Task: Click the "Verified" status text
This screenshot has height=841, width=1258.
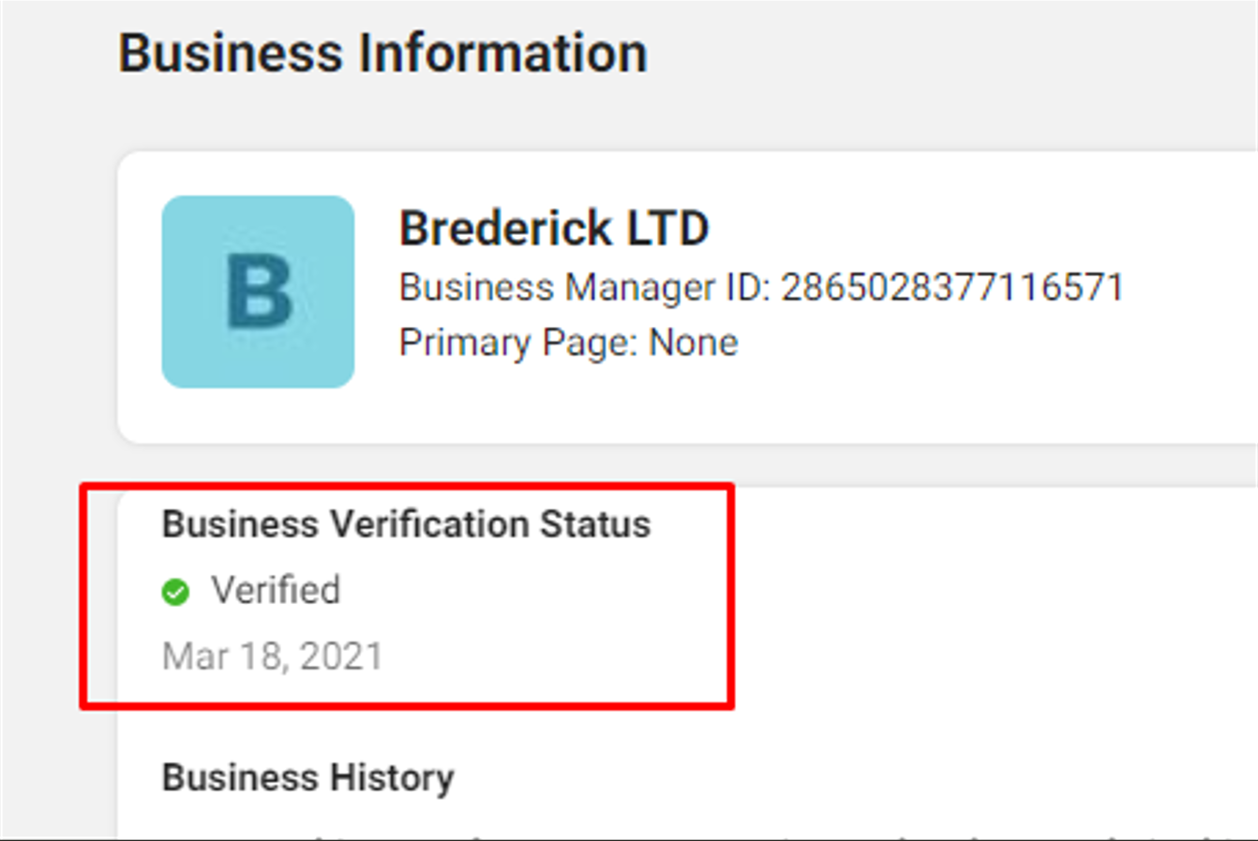Action: (276, 591)
